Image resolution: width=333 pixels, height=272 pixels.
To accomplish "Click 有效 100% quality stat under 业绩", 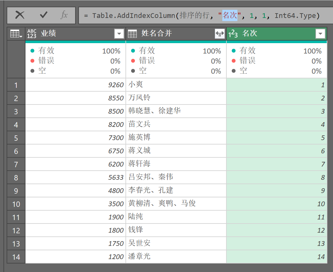I will point(75,51).
